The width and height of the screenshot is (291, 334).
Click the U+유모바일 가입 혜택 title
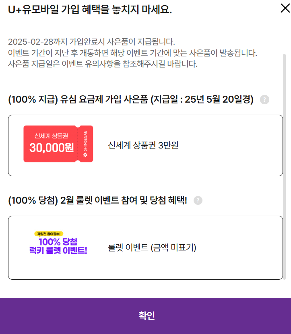(90, 10)
